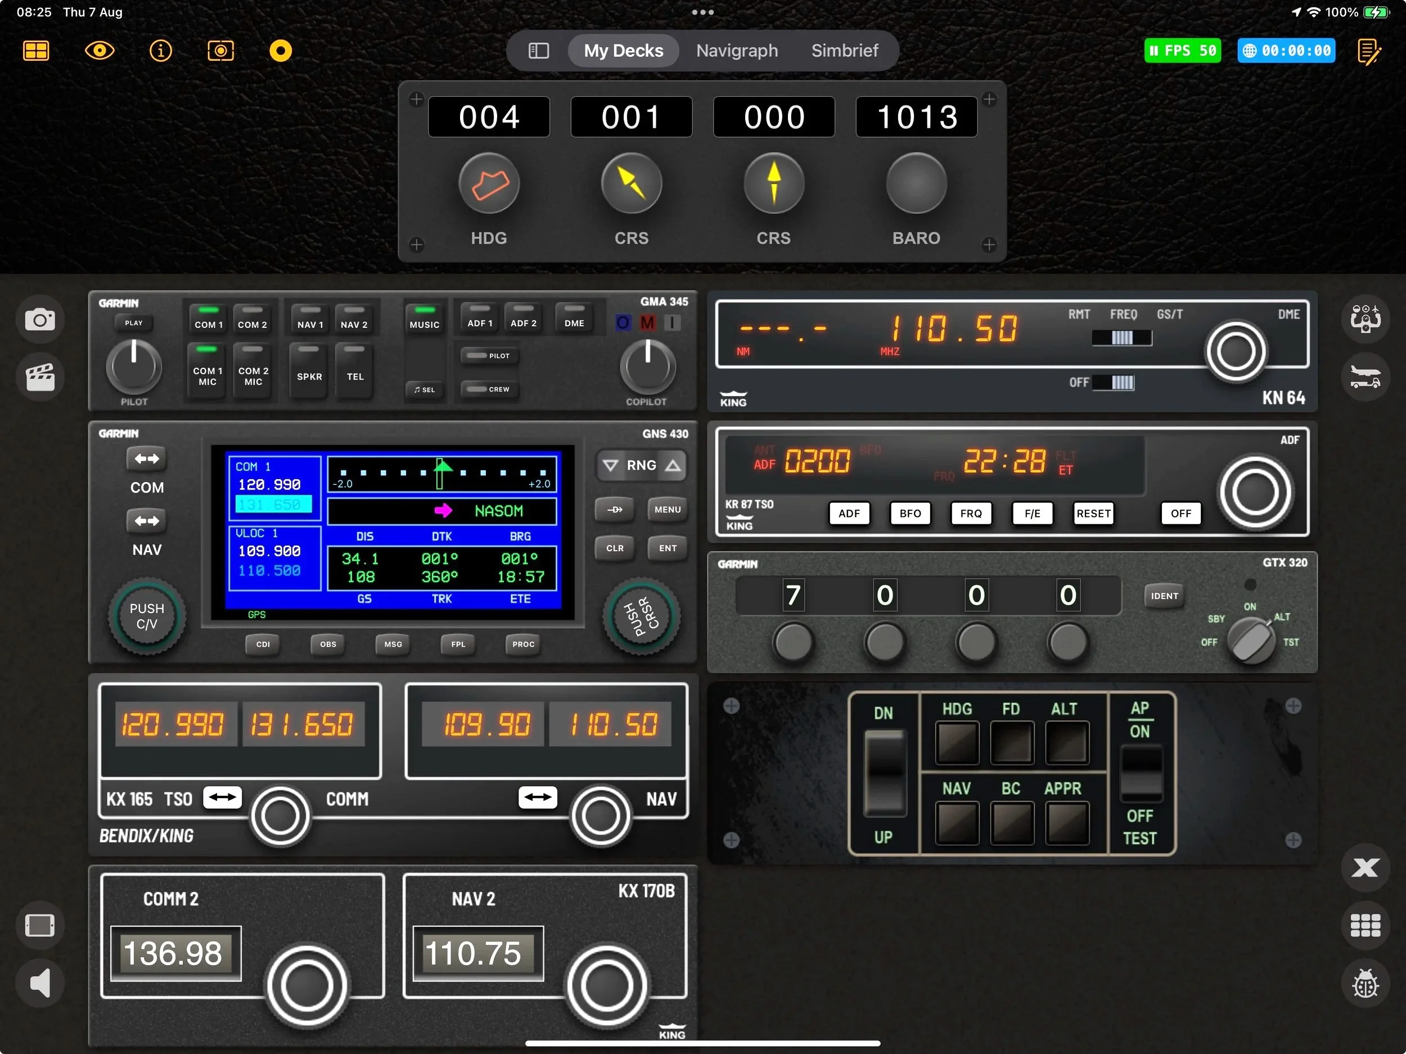Screen dimensions: 1406x1054
Task: Tap the camera icon in left sidebar
Action: point(40,320)
